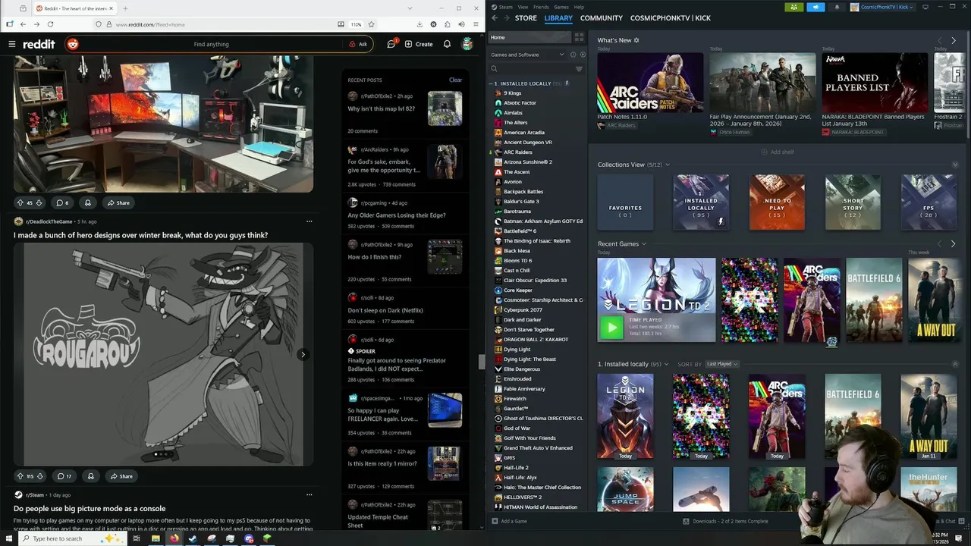Screen dimensions: 971x546
Task: Expand Collections View dropdown
Action: pyautogui.click(x=668, y=165)
